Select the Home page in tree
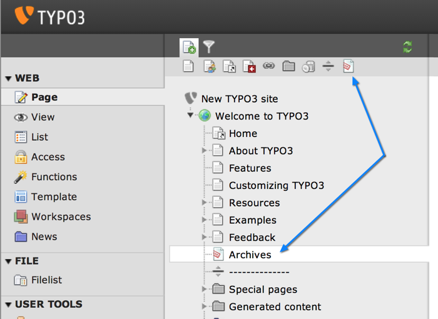This screenshot has height=319, width=438. [243, 133]
